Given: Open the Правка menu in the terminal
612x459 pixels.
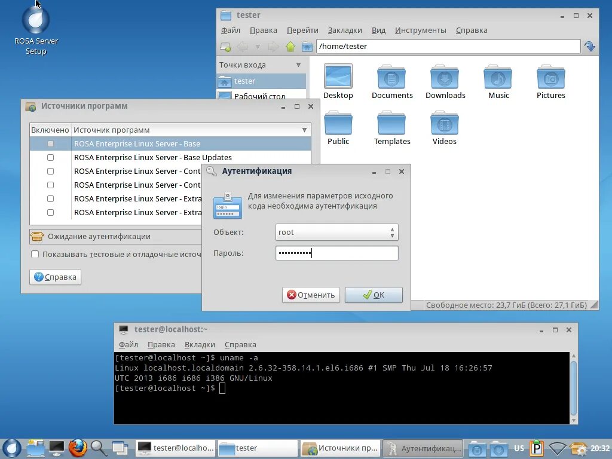Looking at the screenshot, I should pos(161,345).
